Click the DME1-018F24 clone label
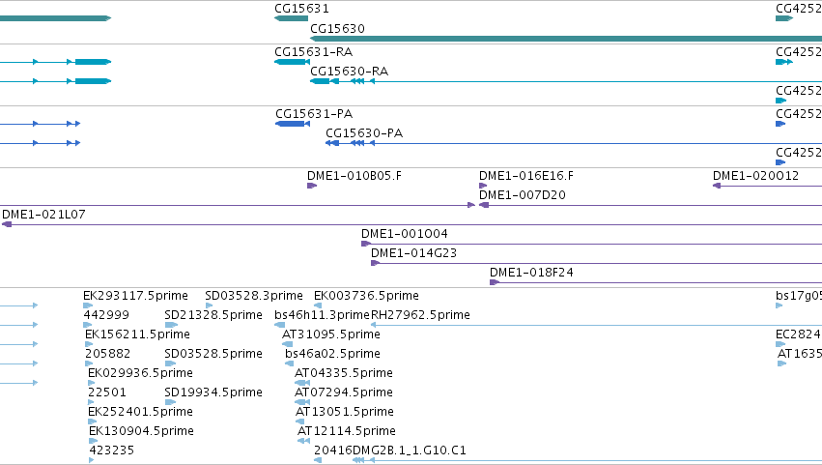Image resolution: width=822 pixels, height=465 pixels. 531,273
